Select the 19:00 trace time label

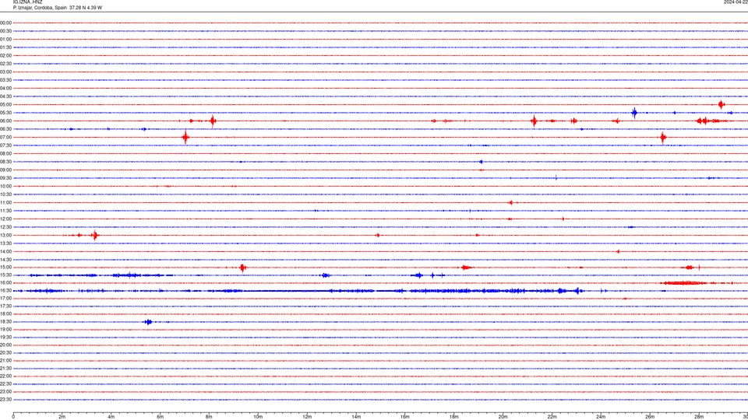[x=5, y=330]
